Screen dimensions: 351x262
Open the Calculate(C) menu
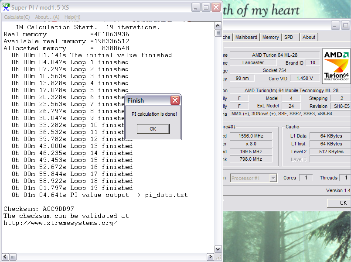click(x=17, y=17)
